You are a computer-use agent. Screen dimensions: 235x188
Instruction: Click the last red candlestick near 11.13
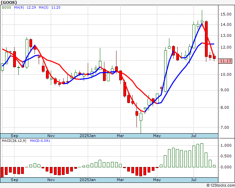click(x=214, y=57)
